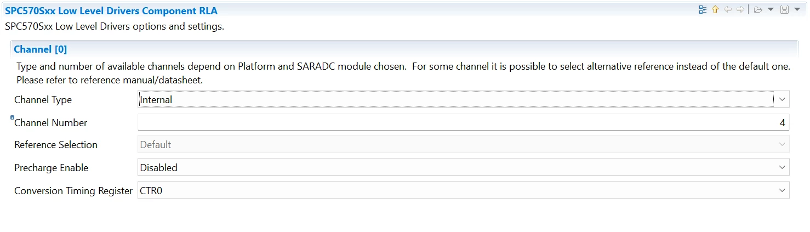The image size is (810, 232).
Task: Open Precharge Enable dropdown showing Disabled
Action: click(463, 167)
